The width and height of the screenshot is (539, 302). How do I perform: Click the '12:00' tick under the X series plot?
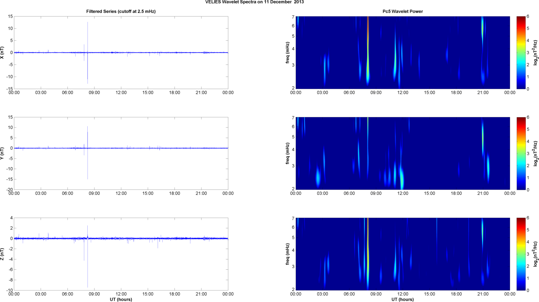(x=121, y=93)
